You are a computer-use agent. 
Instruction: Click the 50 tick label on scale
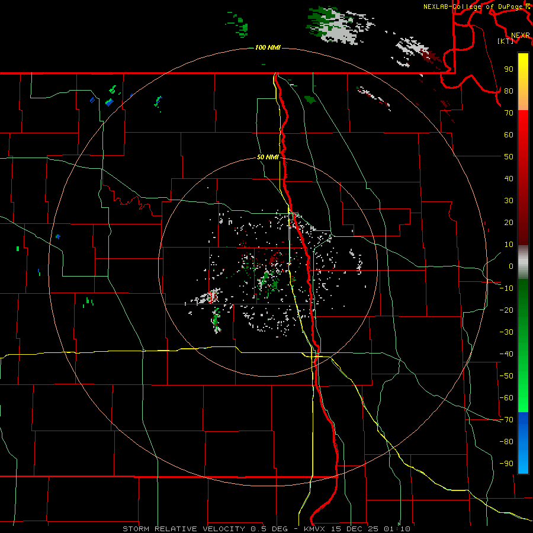(x=509, y=157)
